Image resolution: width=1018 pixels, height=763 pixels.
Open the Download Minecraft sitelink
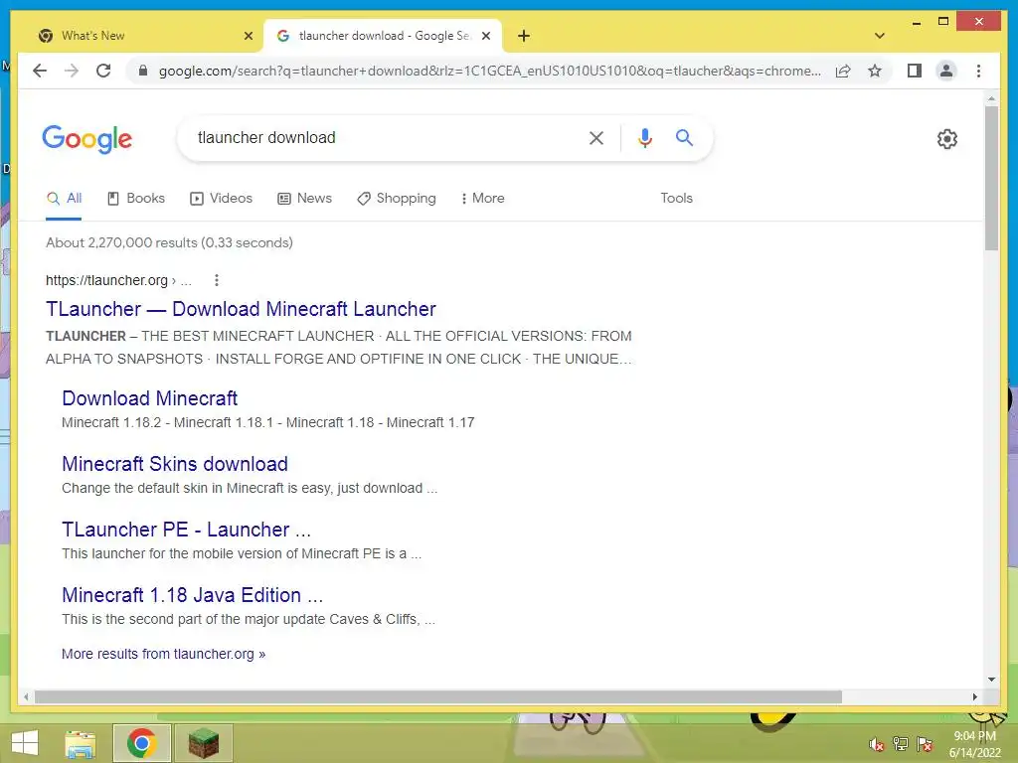coord(150,398)
